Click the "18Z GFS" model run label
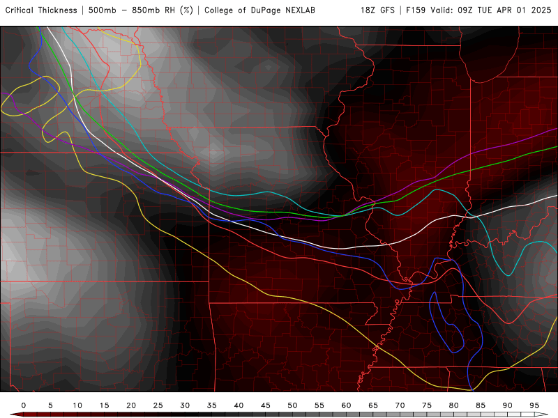 pos(377,10)
